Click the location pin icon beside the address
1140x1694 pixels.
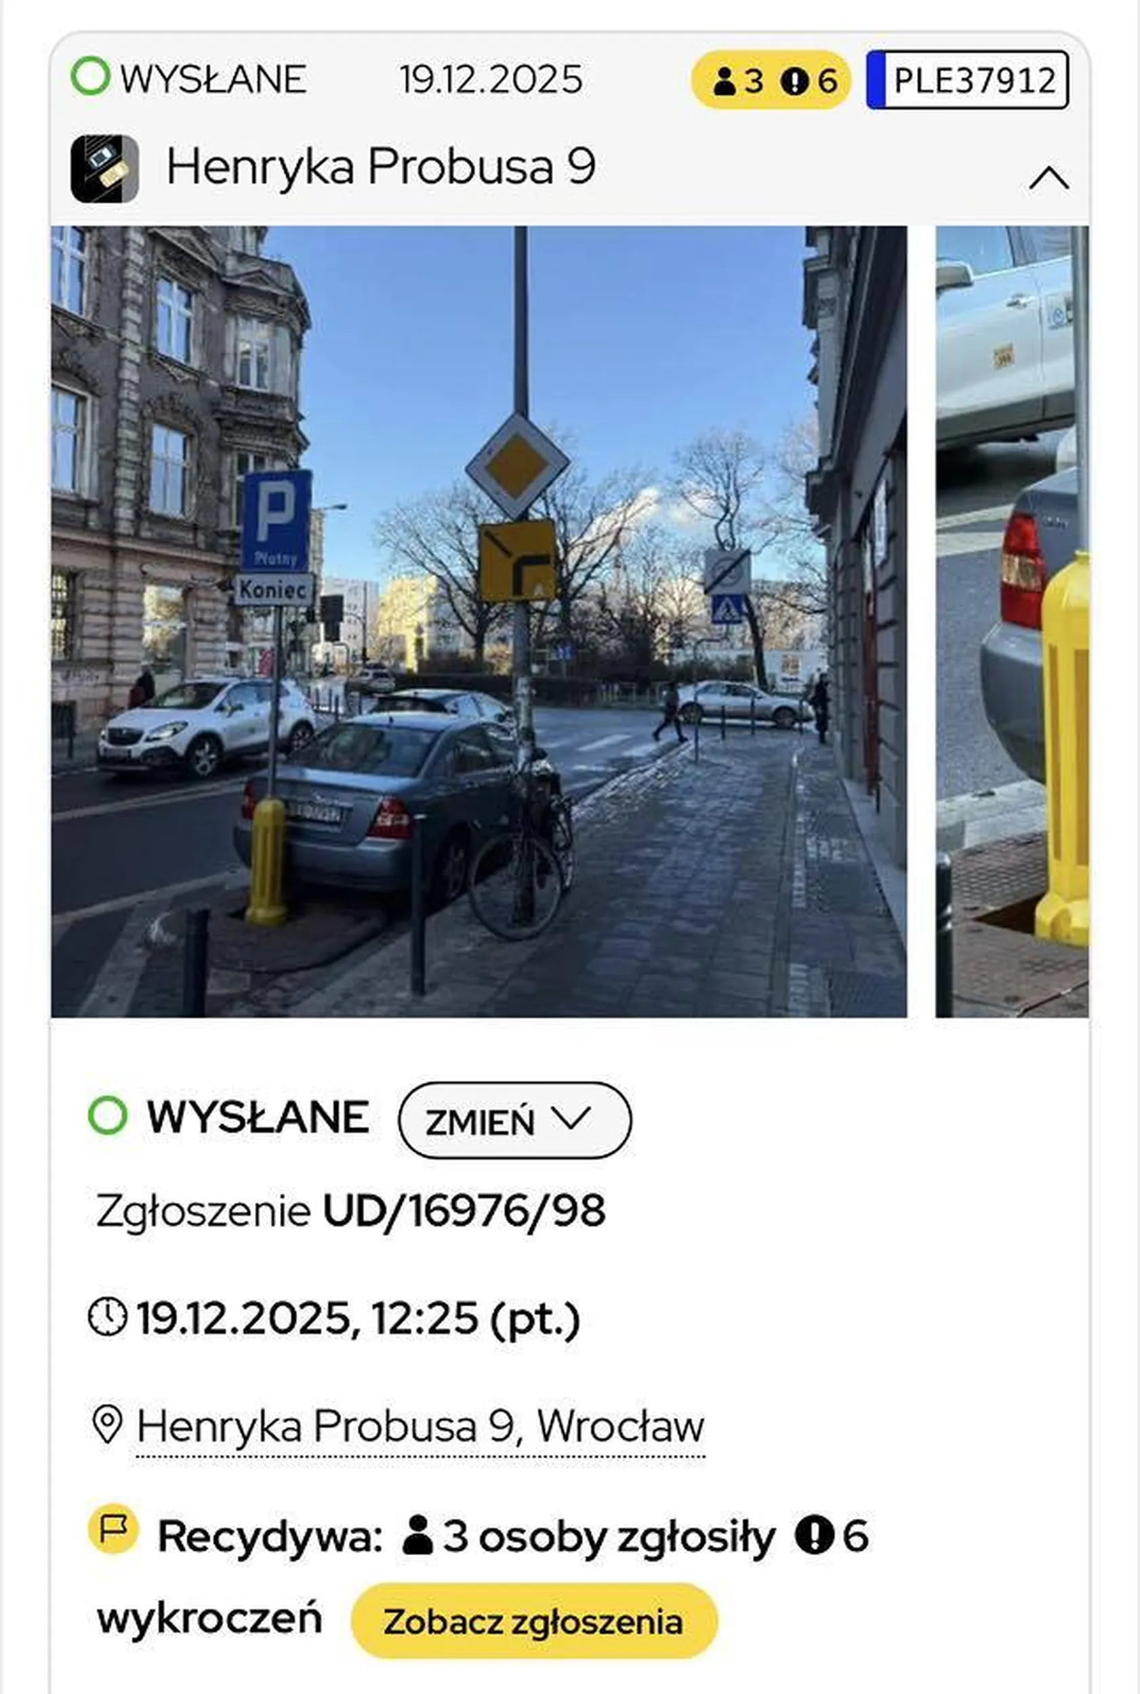108,1424
